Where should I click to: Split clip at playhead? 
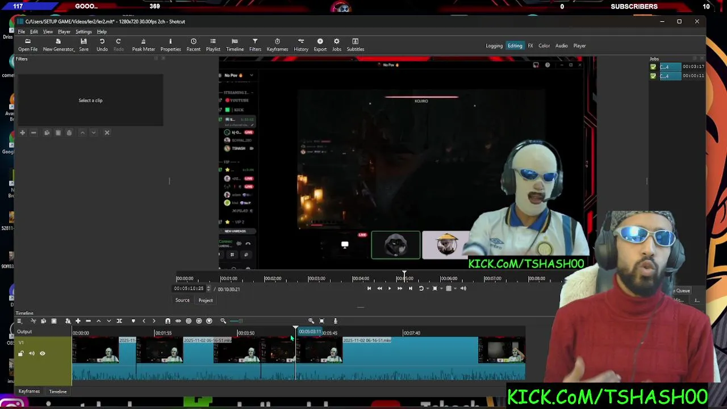pos(119,321)
